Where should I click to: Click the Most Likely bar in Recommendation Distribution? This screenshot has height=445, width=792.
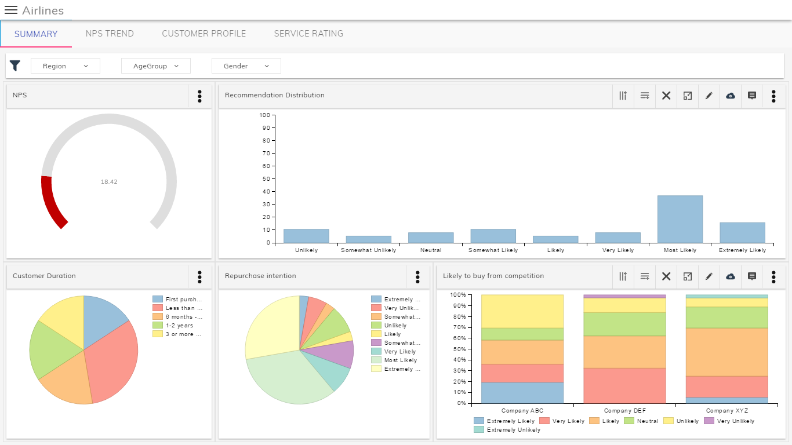pyautogui.click(x=680, y=219)
